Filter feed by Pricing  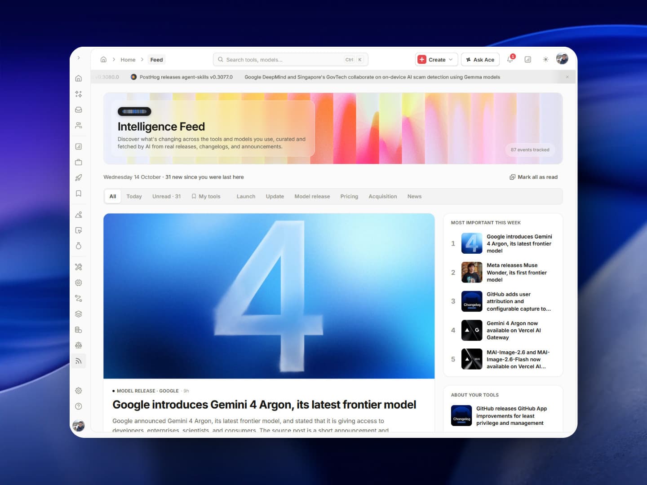(x=349, y=196)
